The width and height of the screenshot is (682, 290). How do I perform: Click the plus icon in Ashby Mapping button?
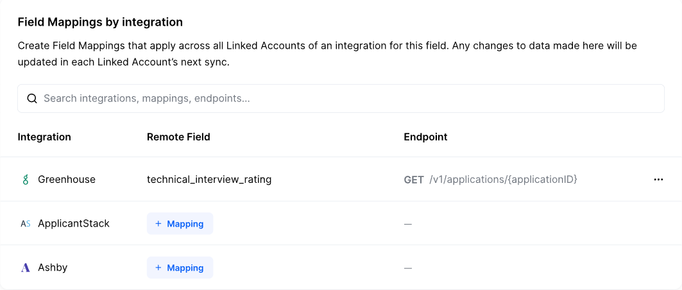click(x=158, y=268)
